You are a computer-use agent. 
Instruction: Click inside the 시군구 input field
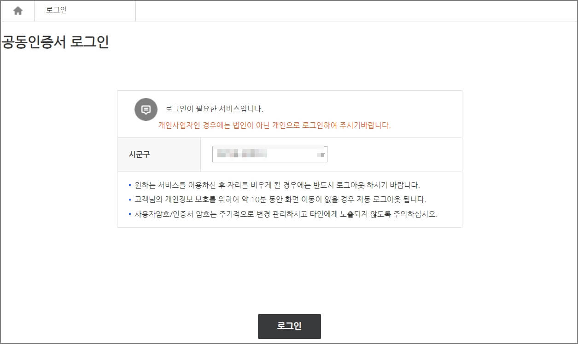click(258, 154)
